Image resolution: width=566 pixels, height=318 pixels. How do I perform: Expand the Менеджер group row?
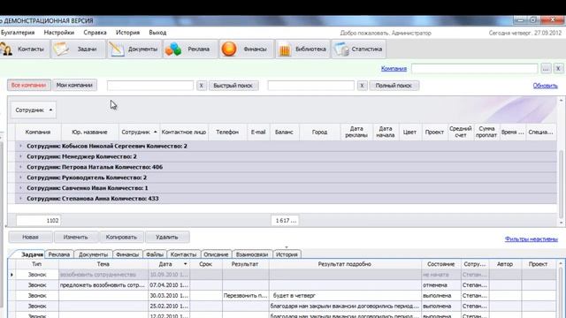click(20, 156)
